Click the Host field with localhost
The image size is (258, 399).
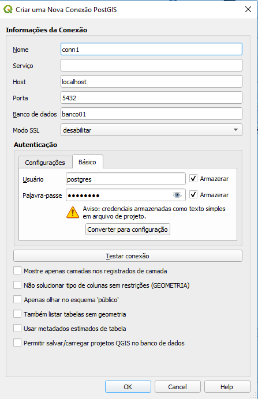click(151, 82)
